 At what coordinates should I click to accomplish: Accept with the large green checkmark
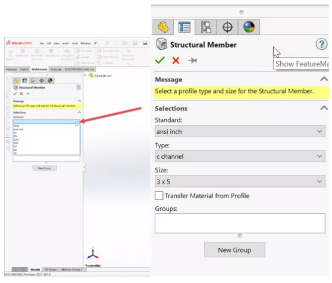[160, 61]
